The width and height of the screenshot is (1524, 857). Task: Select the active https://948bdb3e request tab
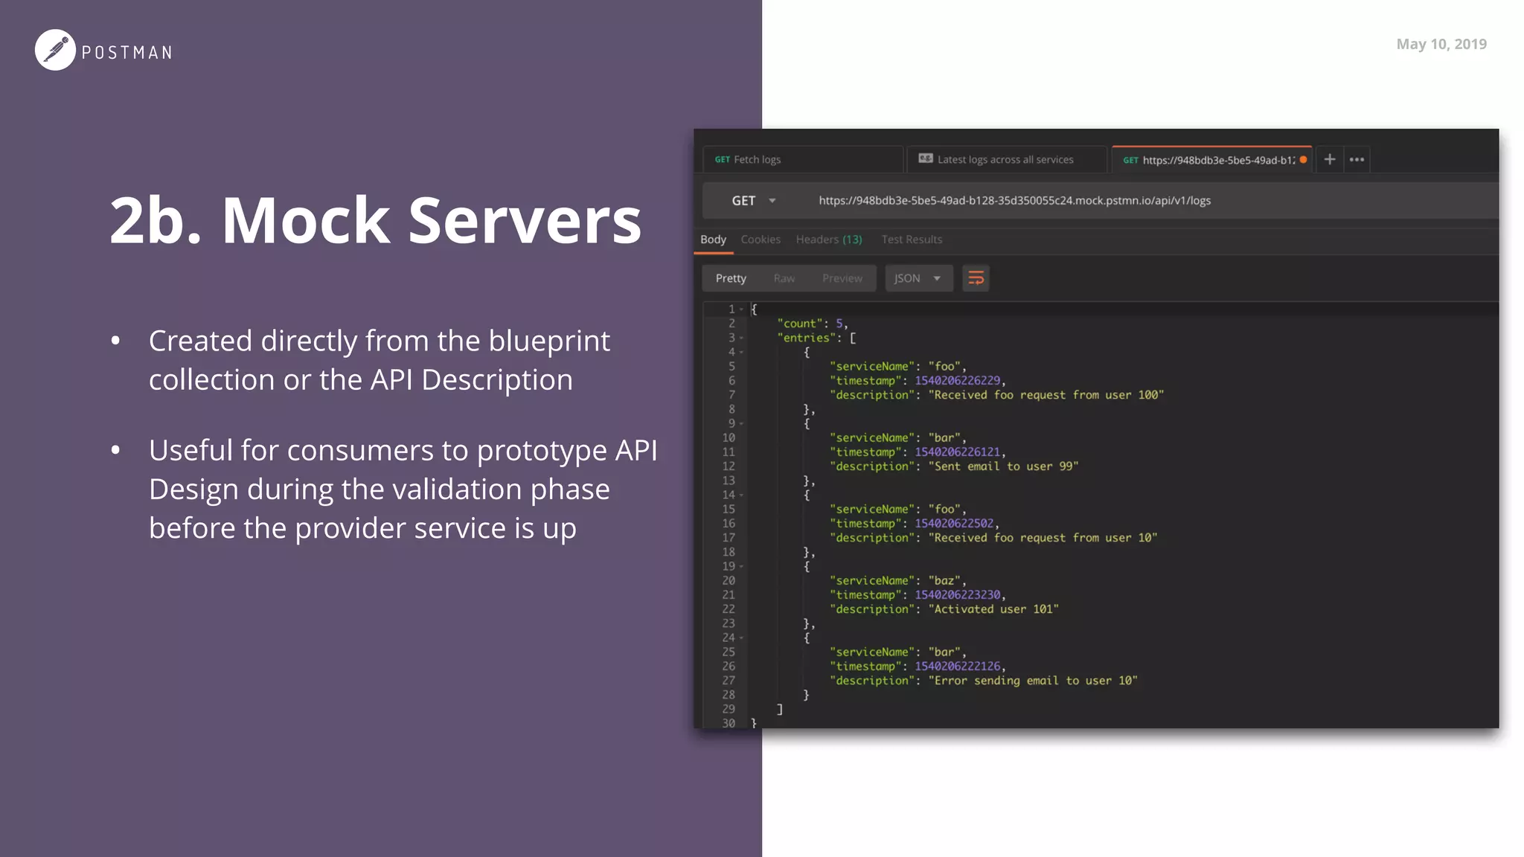coord(1211,159)
